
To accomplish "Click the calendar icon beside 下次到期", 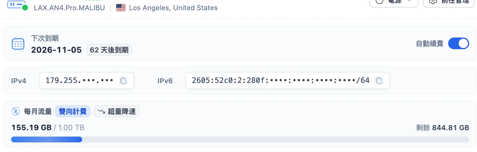I will click(x=18, y=44).
